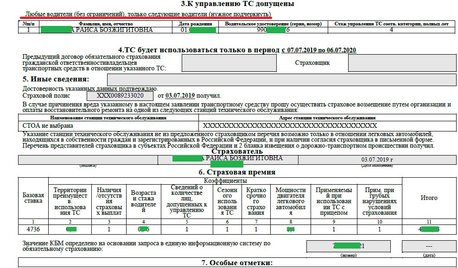Click the policy date "03.07.2019" after "от"
Viewport: 458px width, 268px height.
tap(180, 96)
